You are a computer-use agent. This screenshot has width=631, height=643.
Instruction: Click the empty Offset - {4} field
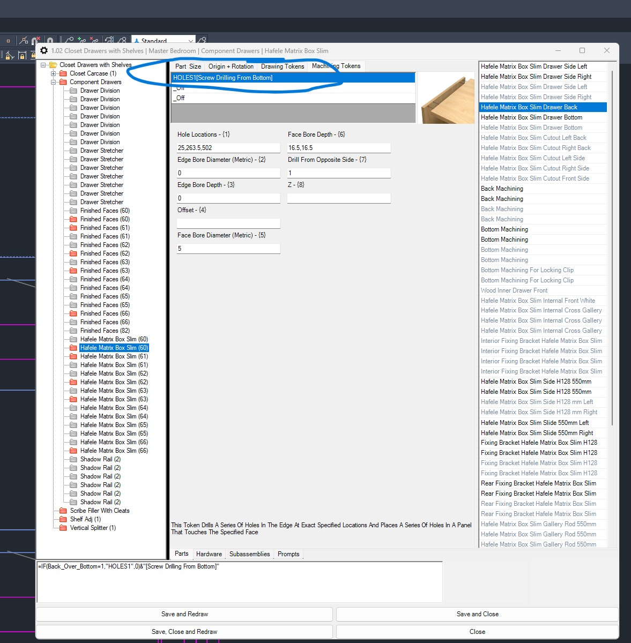coord(228,223)
